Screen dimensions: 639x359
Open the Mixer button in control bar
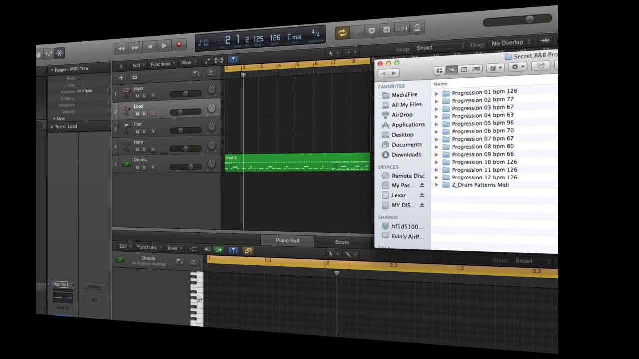[48, 54]
